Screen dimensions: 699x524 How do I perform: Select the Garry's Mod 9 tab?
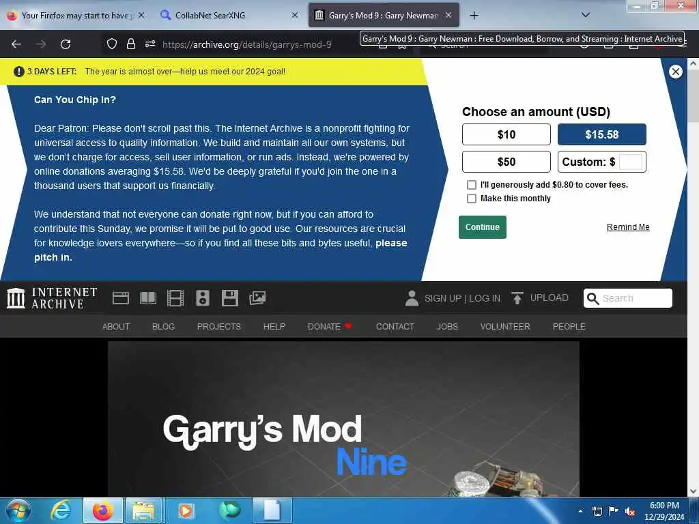coord(384,16)
